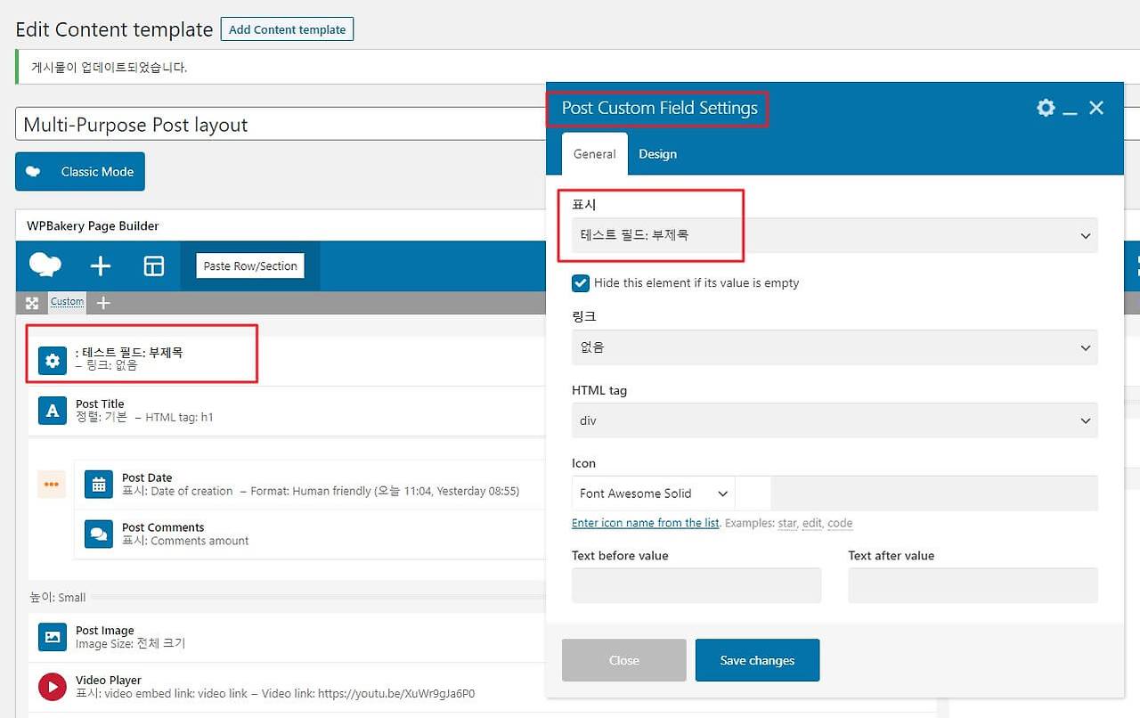Switch to the Design tab
This screenshot has height=718, width=1140.
[658, 154]
